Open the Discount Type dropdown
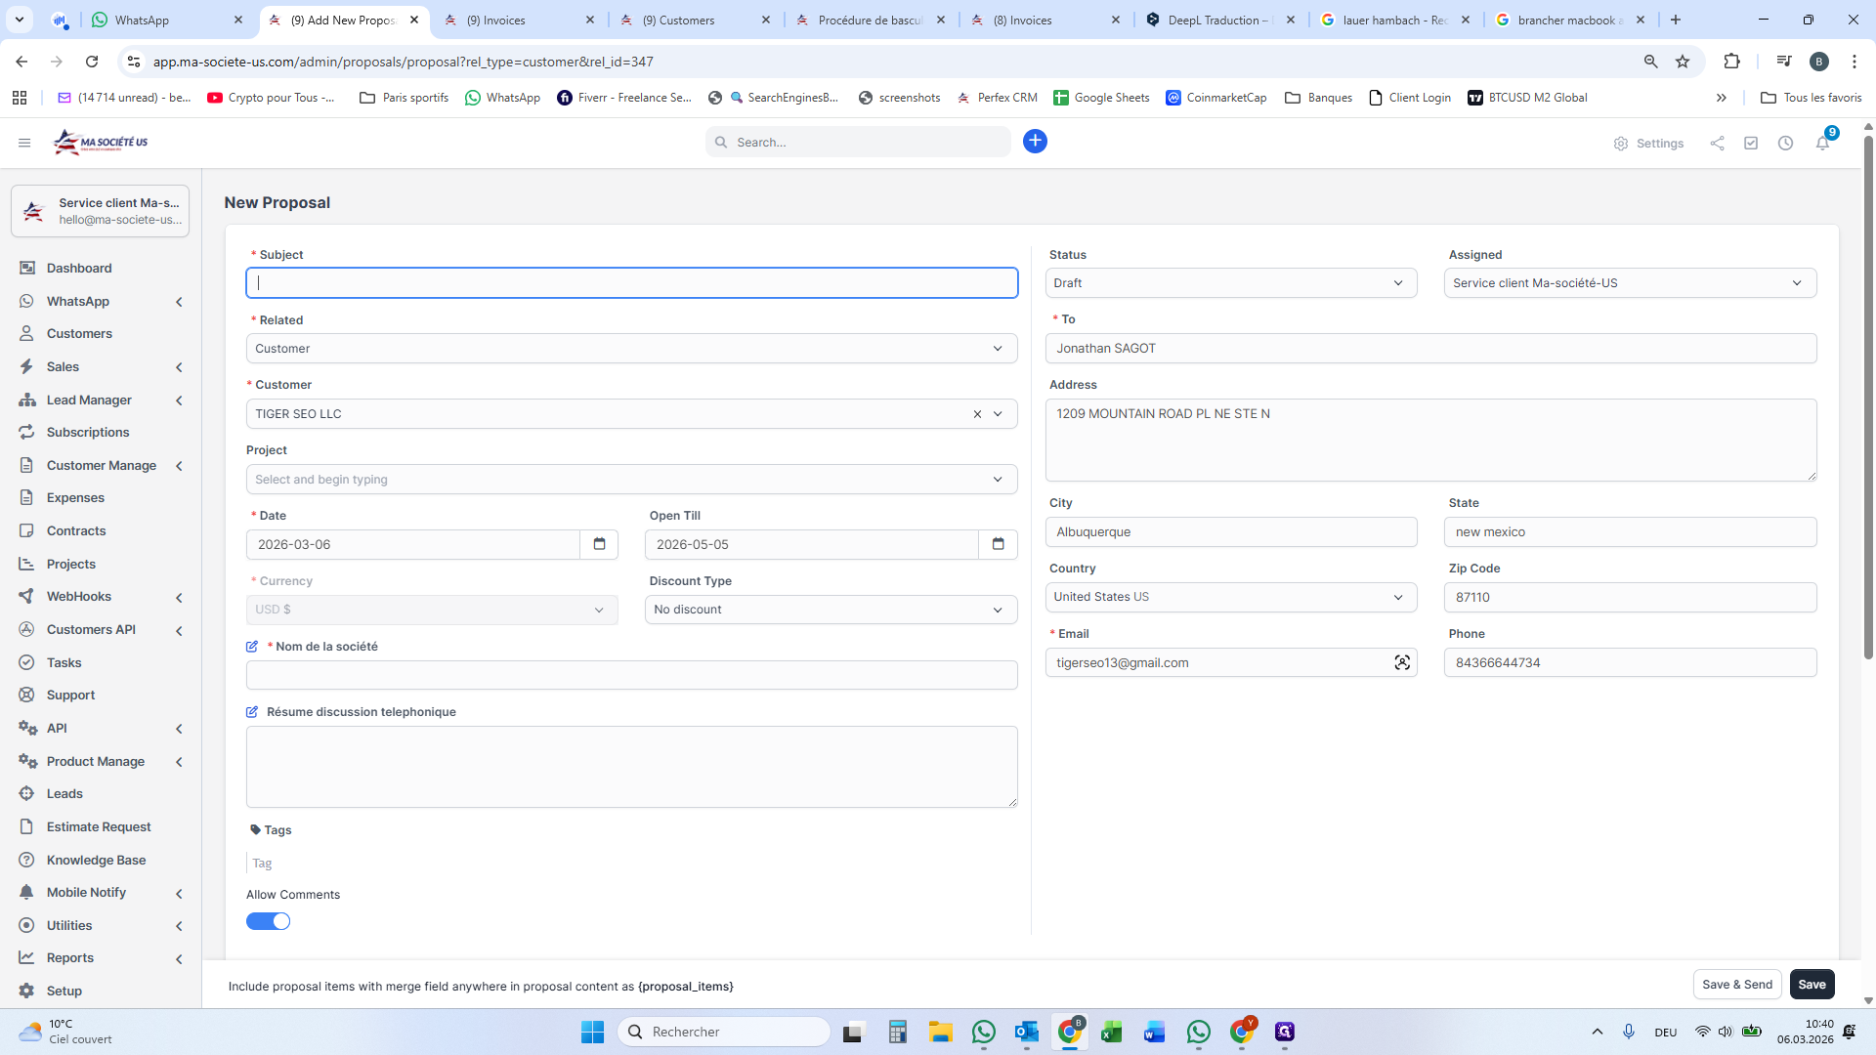Screen dimensions: 1876x1055 pyautogui.click(x=830, y=610)
